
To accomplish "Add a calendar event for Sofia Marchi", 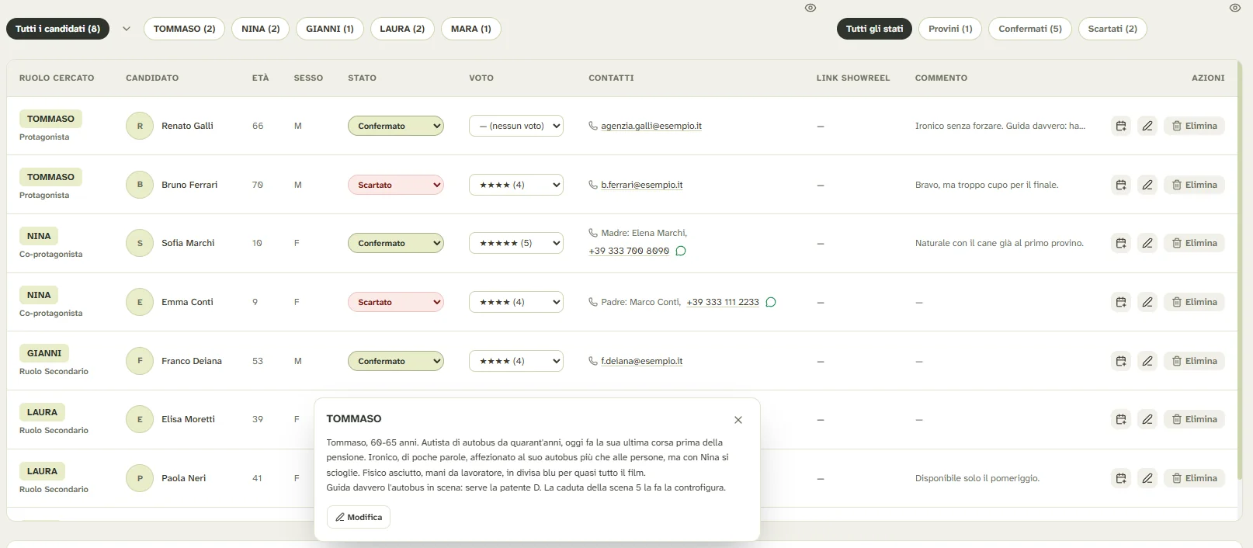I will pyautogui.click(x=1120, y=243).
